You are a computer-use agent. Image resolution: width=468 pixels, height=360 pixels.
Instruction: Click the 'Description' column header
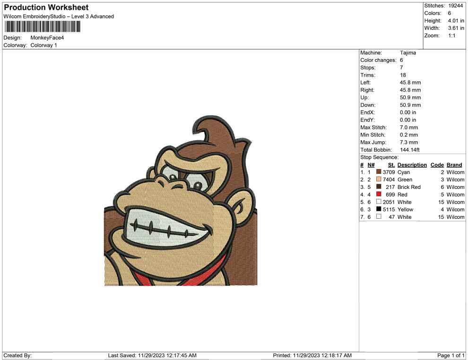click(412, 165)
